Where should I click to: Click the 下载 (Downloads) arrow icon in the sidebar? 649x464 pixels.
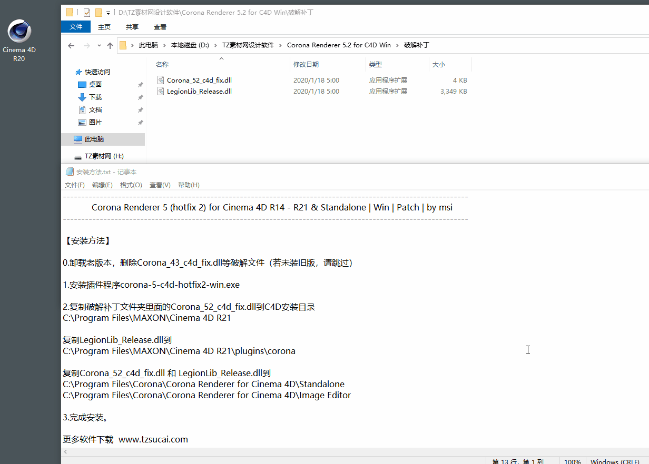pos(82,97)
